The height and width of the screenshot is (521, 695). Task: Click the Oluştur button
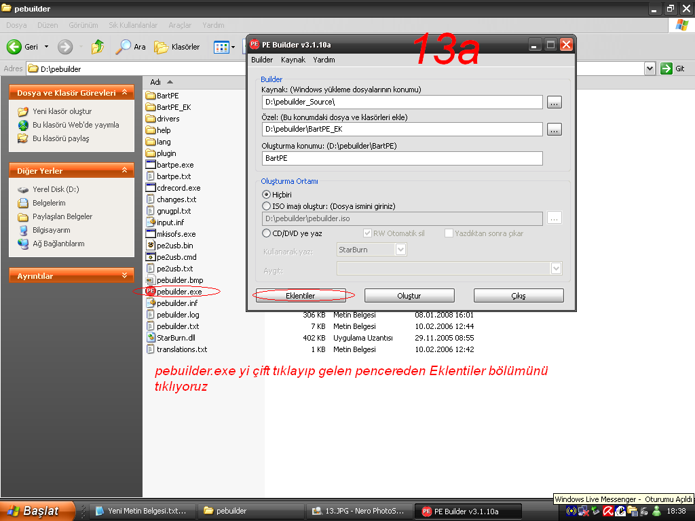[x=409, y=296]
